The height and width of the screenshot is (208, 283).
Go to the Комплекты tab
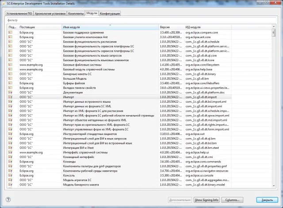tap(76, 14)
